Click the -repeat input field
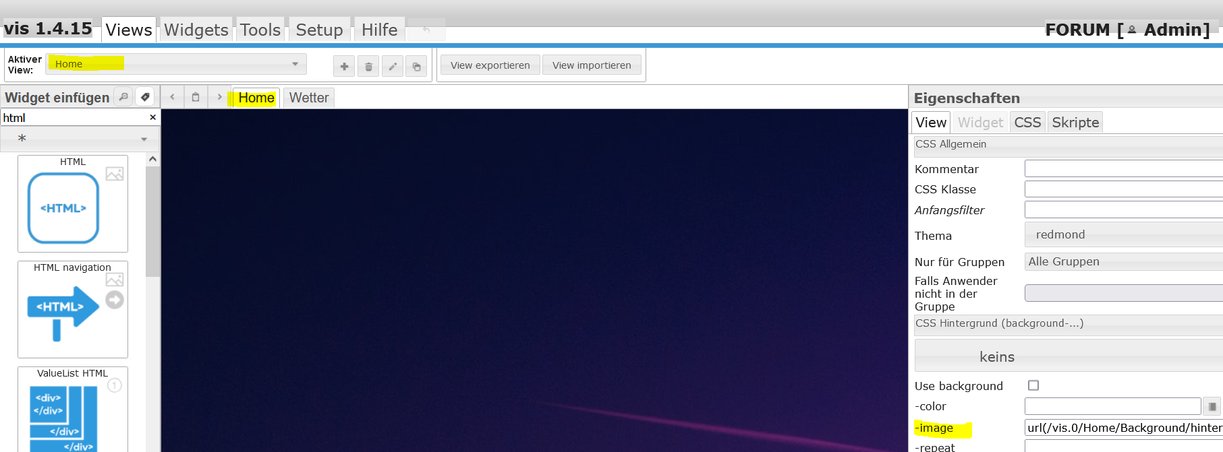 coord(1124,446)
